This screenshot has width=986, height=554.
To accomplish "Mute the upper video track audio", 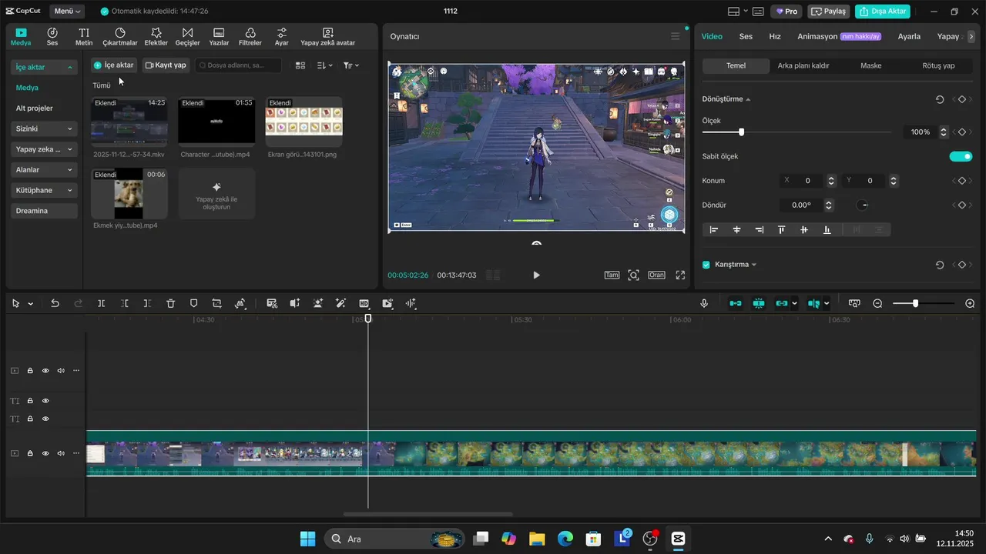I will point(61,371).
